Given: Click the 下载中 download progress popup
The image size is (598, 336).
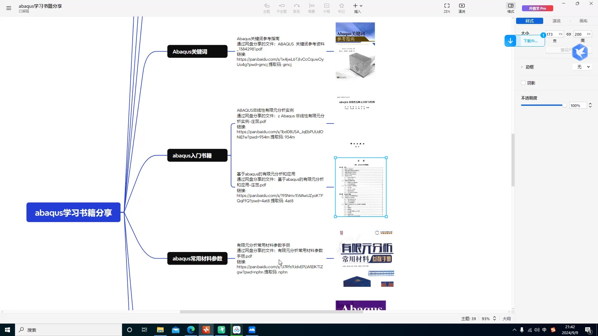Looking at the screenshot, I should [x=524, y=41].
